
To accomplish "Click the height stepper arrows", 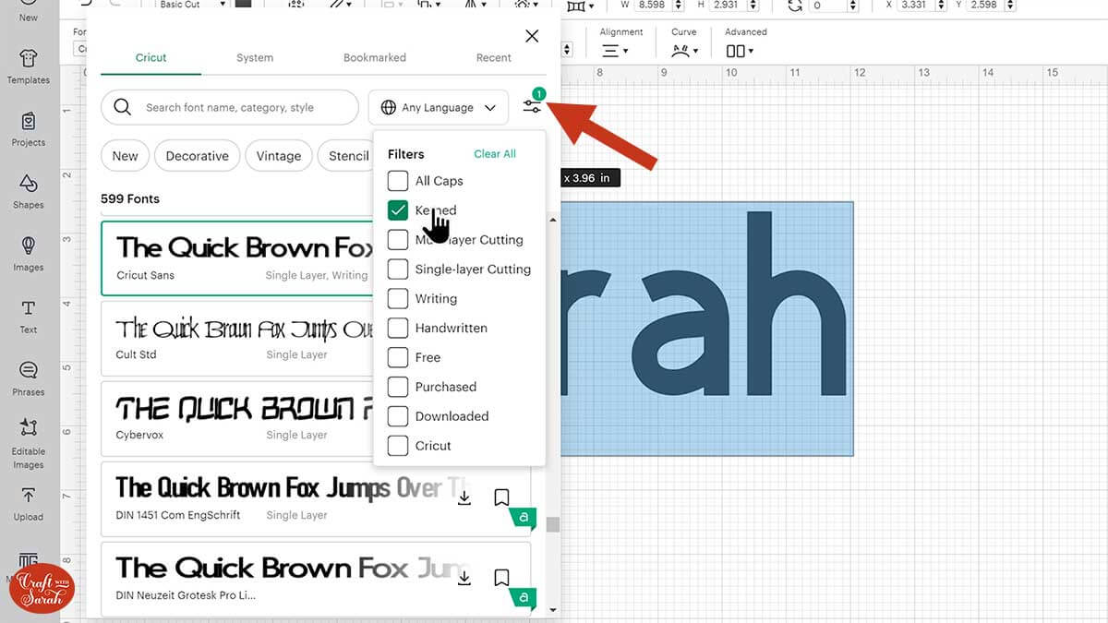I will (753, 5).
